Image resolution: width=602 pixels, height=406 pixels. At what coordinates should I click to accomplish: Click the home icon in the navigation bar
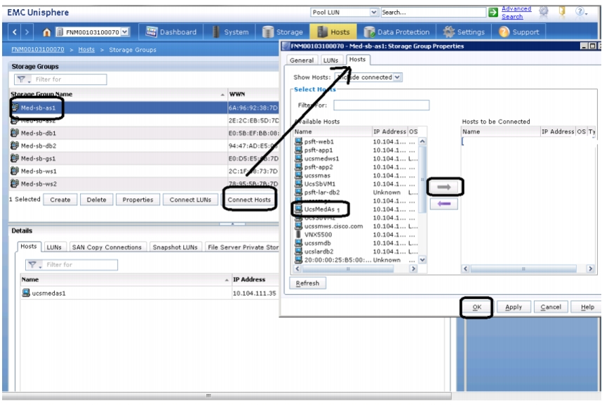point(46,32)
